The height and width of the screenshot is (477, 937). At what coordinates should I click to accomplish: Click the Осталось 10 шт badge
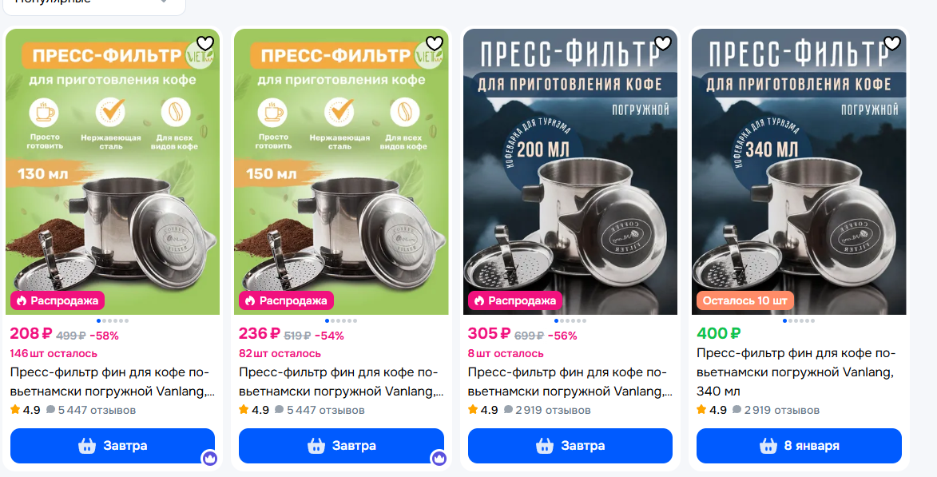click(x=745, y=300)
